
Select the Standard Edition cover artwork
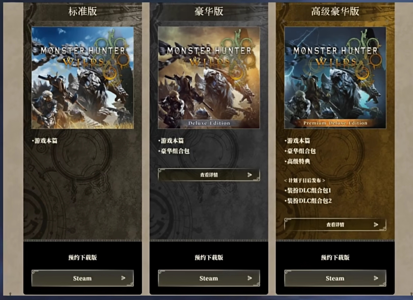coord(83,78)
